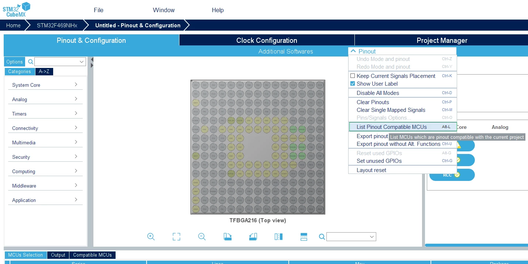
Task: Uncheck Show User Label option
Action: (x=353, y=83)
